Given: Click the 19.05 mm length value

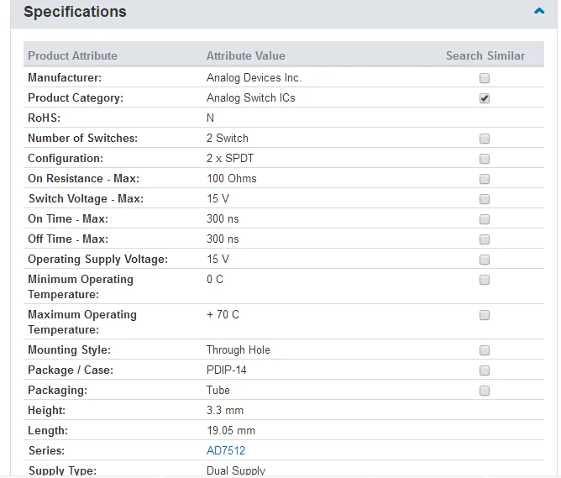Looking at the screenshot, I should pos(231,430).
